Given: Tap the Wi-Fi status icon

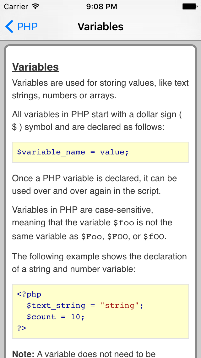Looking at the screenshot, I should [x=35, y=6].
